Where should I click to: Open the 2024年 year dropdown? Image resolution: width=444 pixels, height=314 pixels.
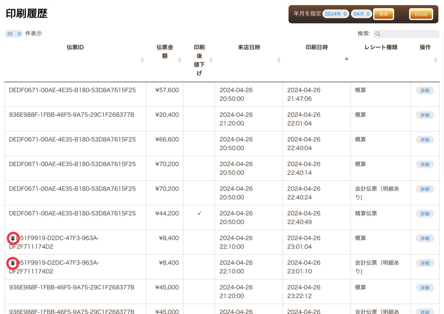click(x=335, y=14)
